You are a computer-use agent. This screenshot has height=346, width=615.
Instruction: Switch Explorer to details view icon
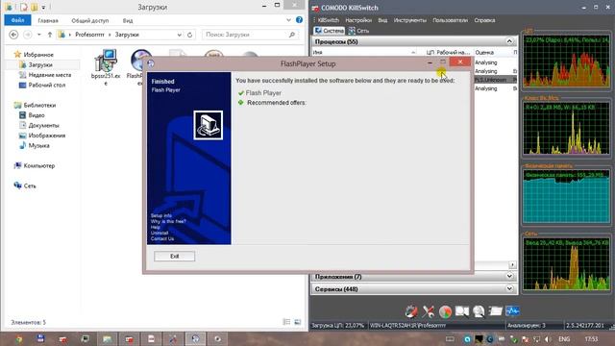pyautogui.click(x=286, y=322)
